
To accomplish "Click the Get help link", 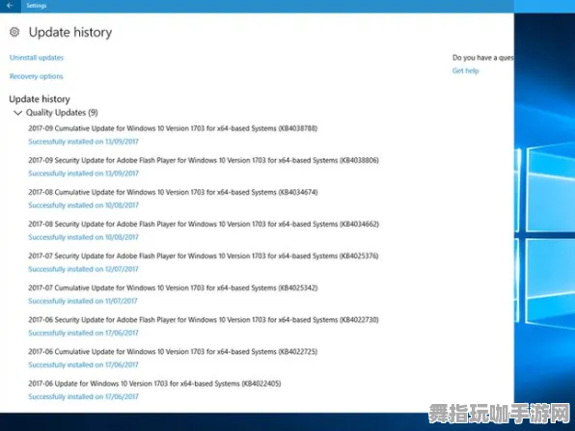I will point(465,70).
